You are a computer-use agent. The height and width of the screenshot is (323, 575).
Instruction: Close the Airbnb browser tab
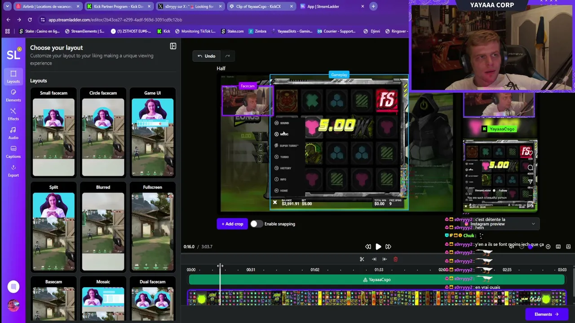pos(78,6)
